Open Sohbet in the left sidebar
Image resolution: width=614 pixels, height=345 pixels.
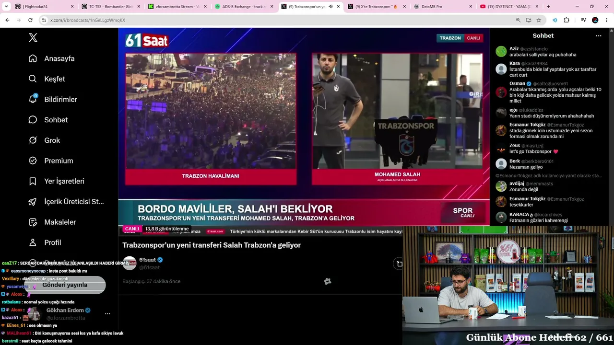click(x=48, y=120)
